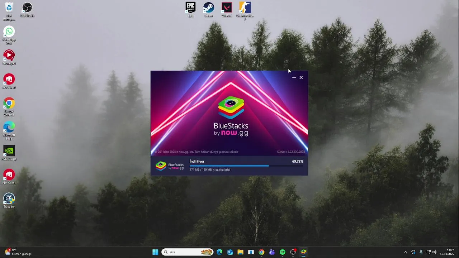459x258 pixels.
Task: Click the large BlueStacks splash logo
Action: (x=231, y=116)
